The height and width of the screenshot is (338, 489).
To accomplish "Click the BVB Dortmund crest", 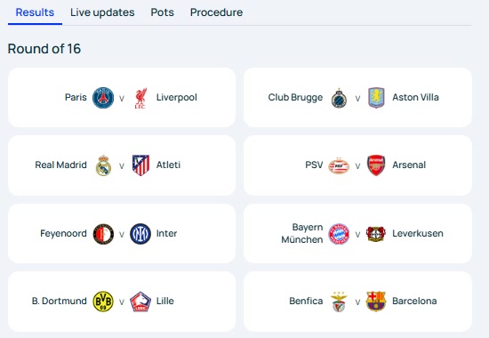I will coord(103,302).
